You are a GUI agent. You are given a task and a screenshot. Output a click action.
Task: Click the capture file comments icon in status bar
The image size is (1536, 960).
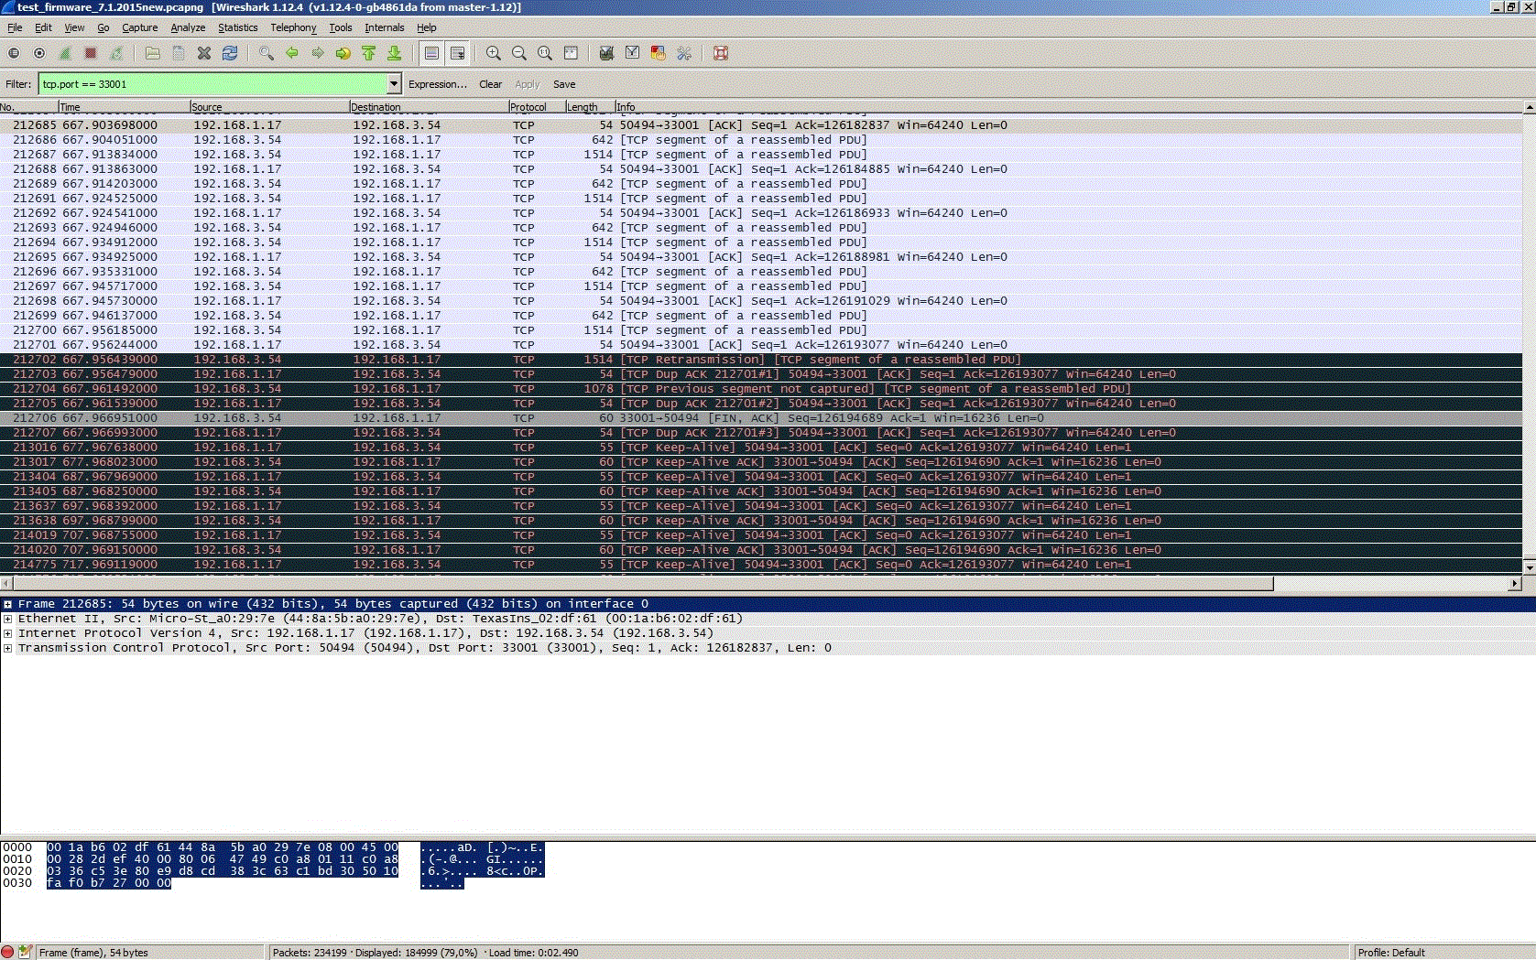click(x=26, y=952)
